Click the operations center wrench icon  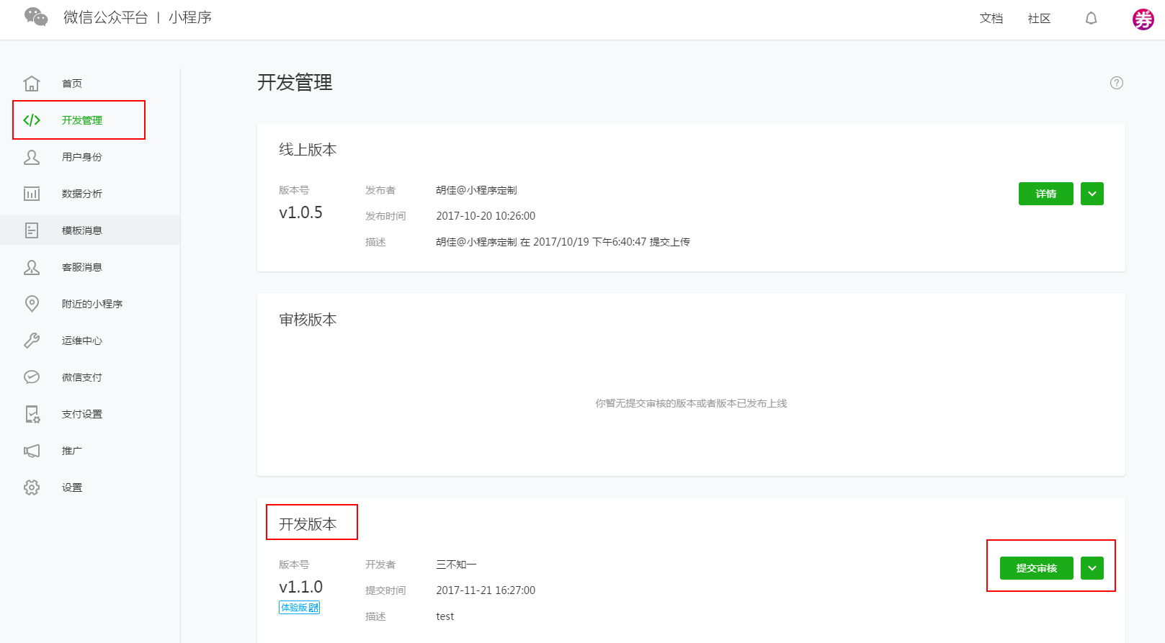coord(32,341)
